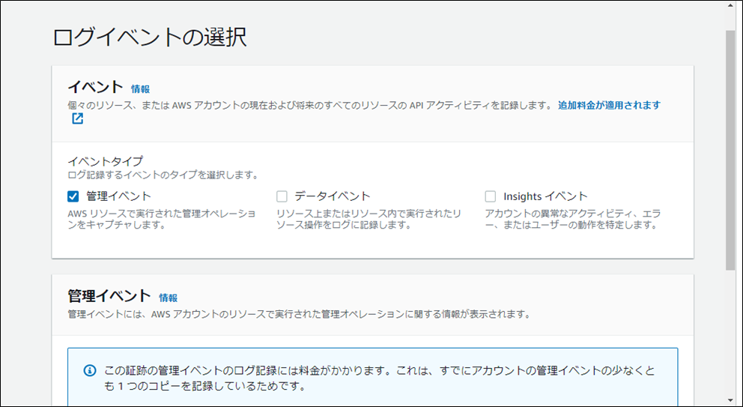Image resolution: width=743 pixels, height=407 pixels.
Task: Click the info circle icon in blue alert
Action: pyautogui.click(x=90, y=370)
